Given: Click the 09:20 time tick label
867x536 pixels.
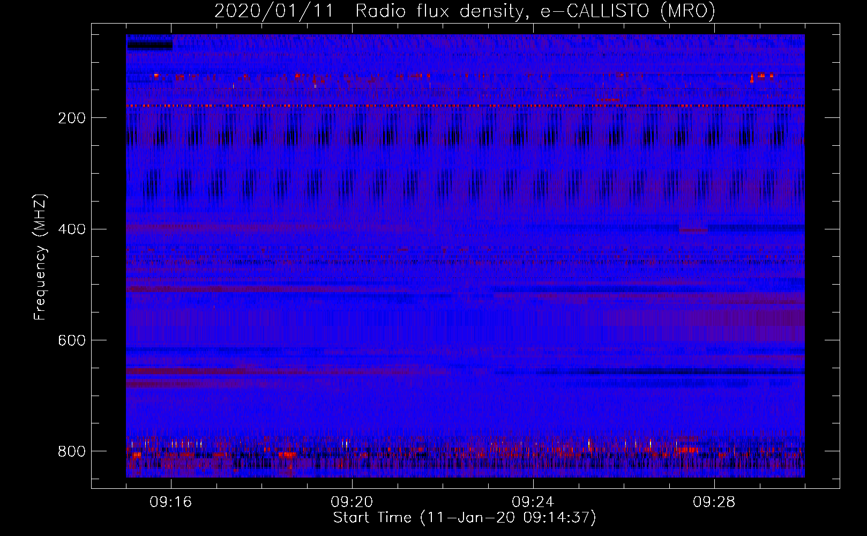Looking at the screenshot, I should tap(352, 502).
